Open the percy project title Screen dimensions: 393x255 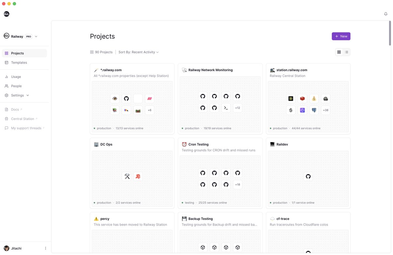pyautogui.click(x=105, y=219)
